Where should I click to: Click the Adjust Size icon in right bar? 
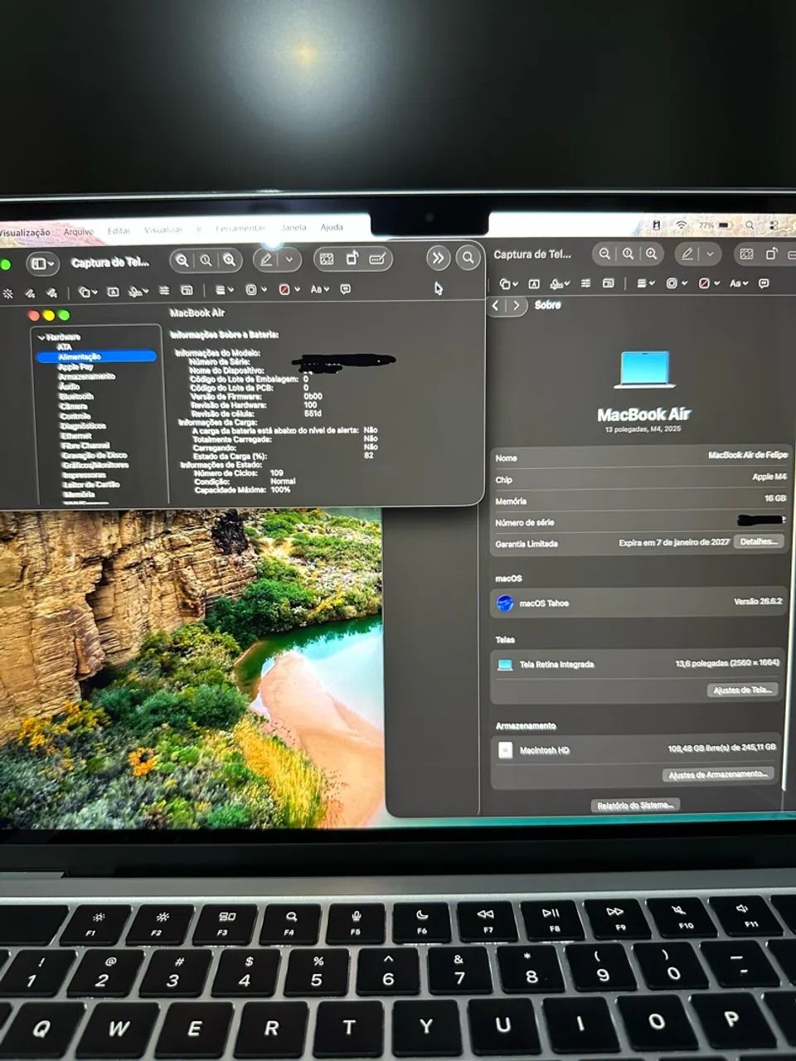(x=609, y=283)
